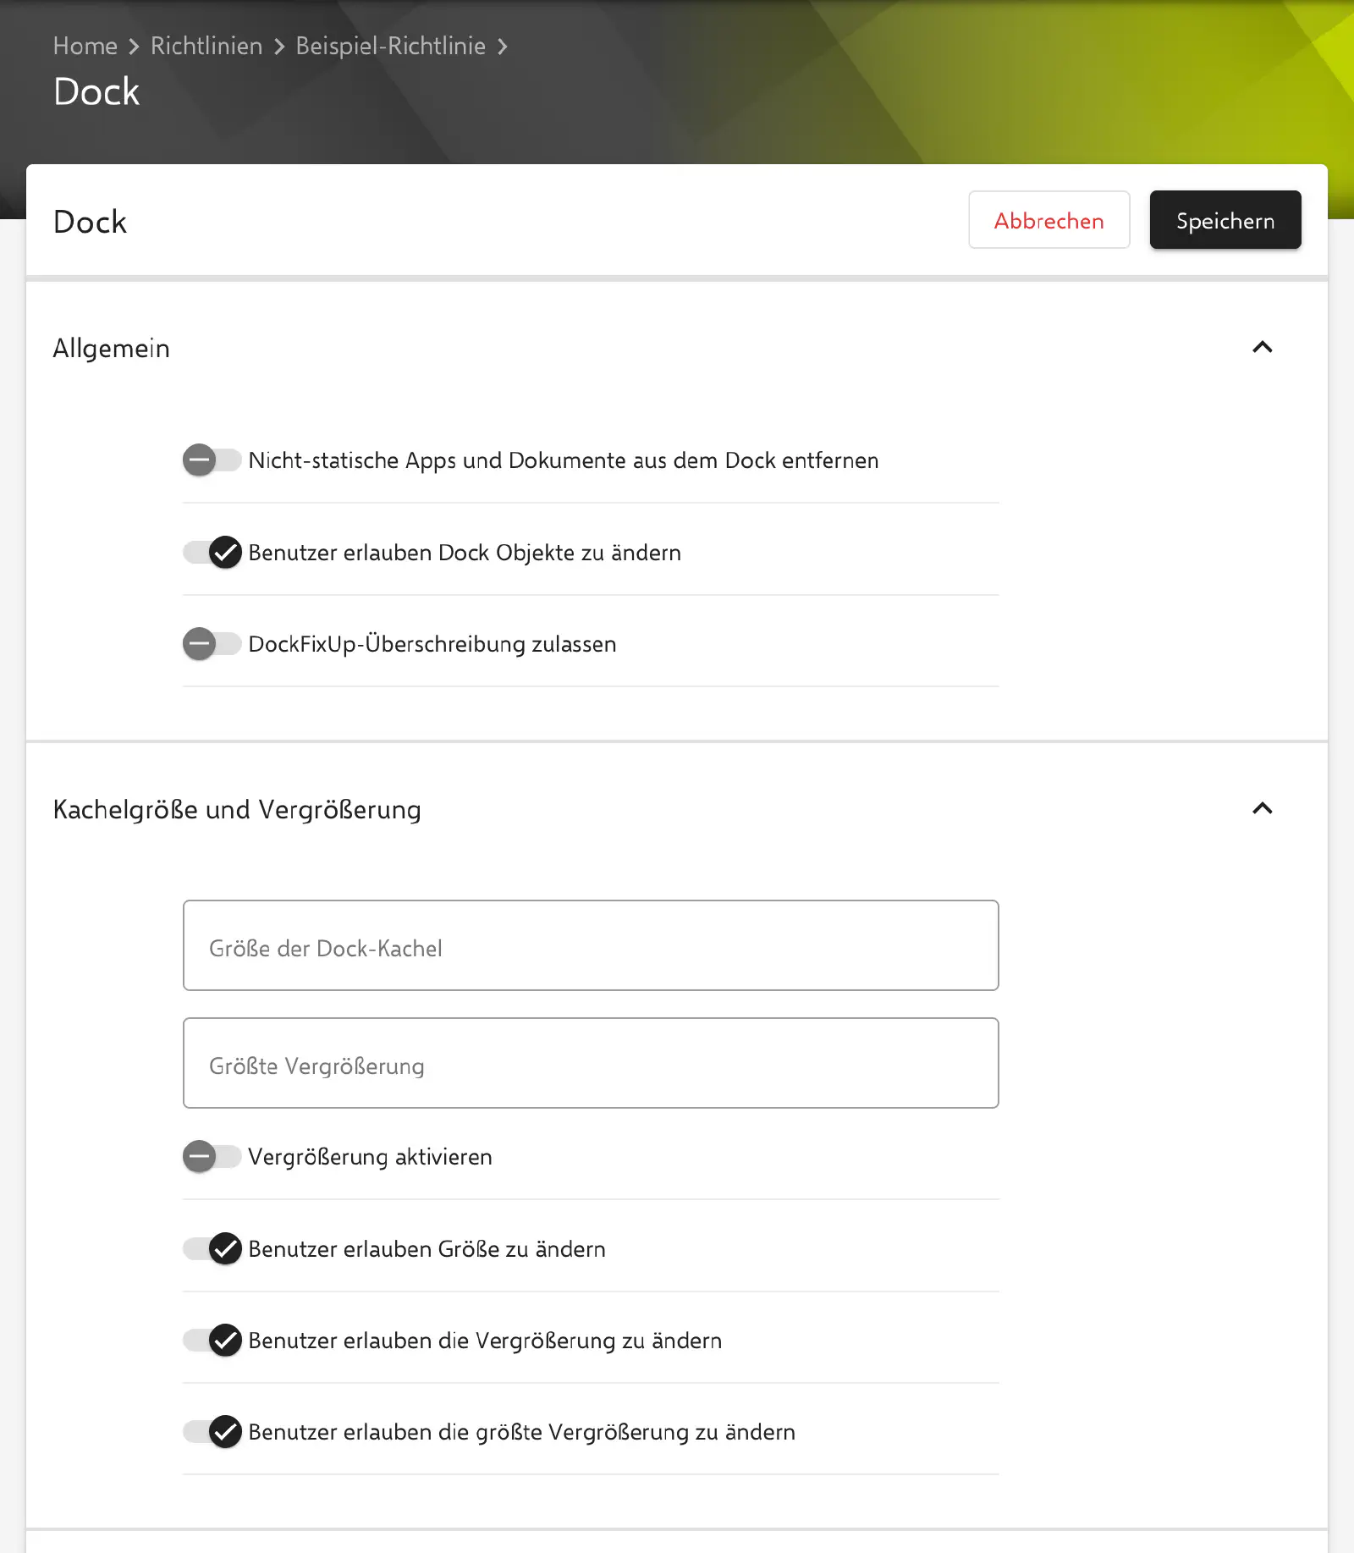Collapse the Kachelgröße und Vergrößerung section chevron

tap(1262, 809)
